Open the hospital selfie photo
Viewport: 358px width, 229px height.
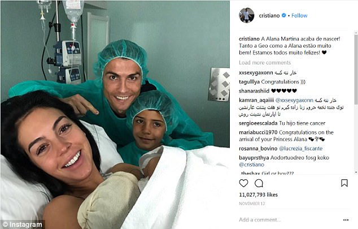click(x=115, y=114)
